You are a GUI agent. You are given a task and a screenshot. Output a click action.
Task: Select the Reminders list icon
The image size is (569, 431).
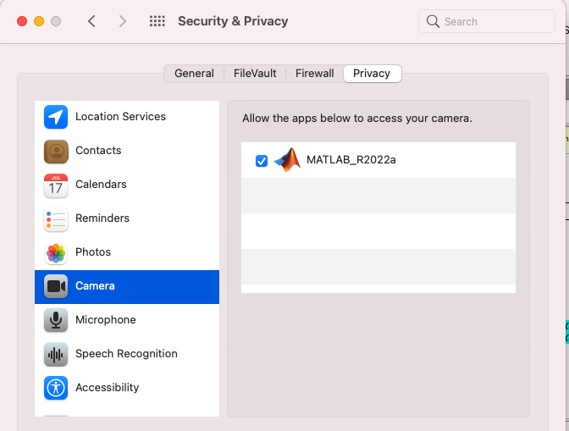coord(56,218)
